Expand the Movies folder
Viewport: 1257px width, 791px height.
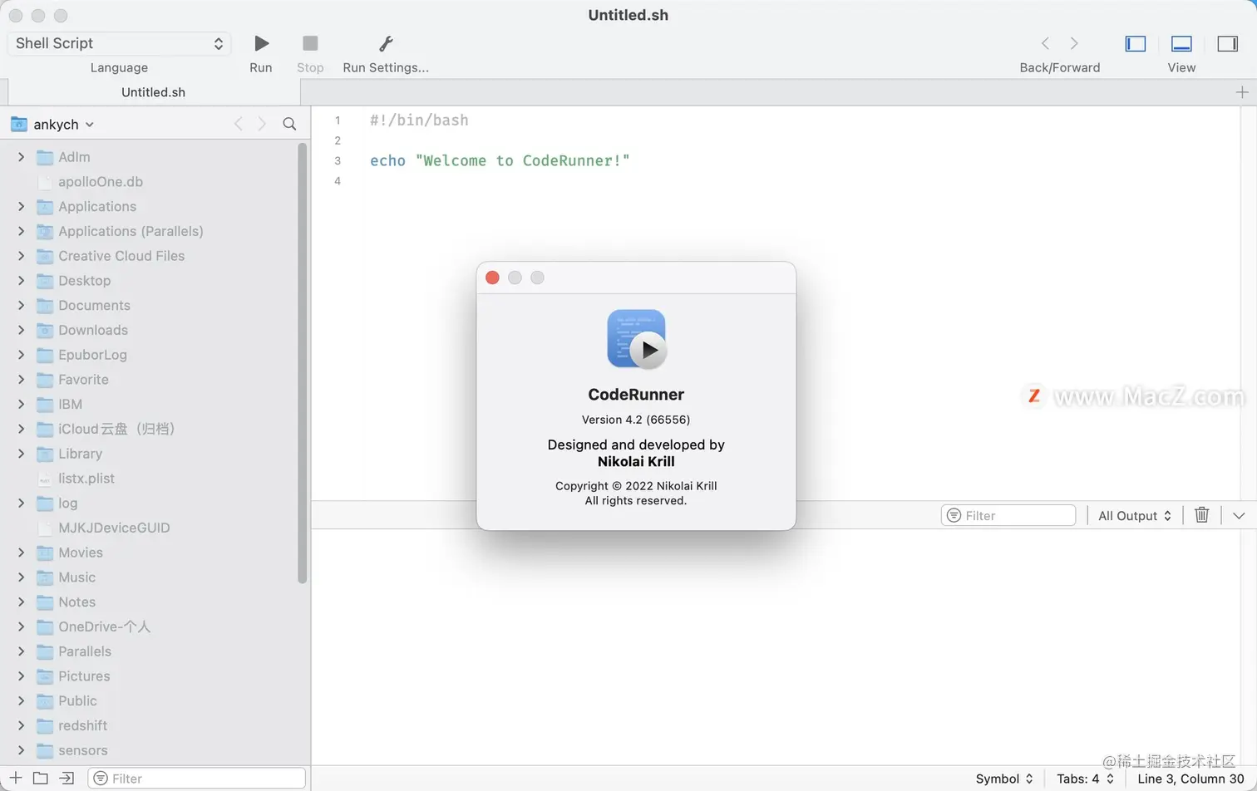point(21,553)
